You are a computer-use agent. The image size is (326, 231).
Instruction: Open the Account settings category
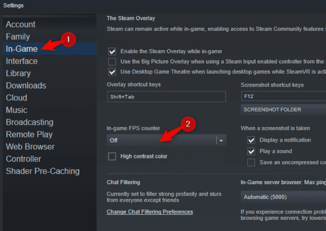[20, 24]
